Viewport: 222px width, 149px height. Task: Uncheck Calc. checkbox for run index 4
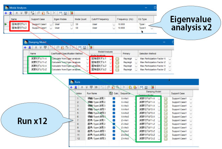click(114, 110)
